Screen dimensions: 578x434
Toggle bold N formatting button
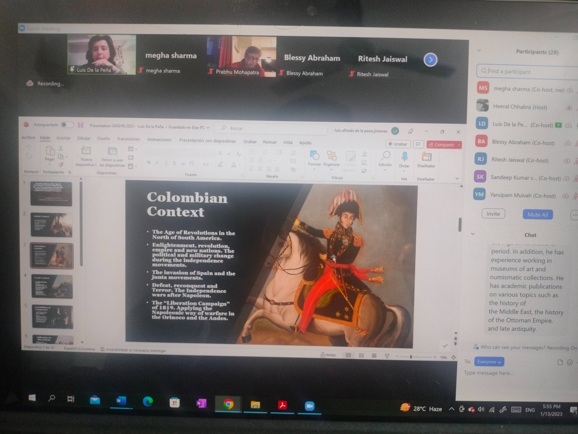point(150,163)
